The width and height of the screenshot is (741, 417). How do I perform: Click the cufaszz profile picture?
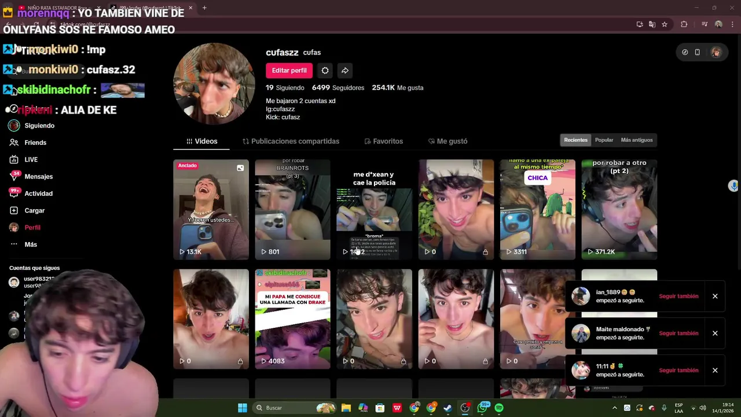pyautogui.click(x=214, y=83)
